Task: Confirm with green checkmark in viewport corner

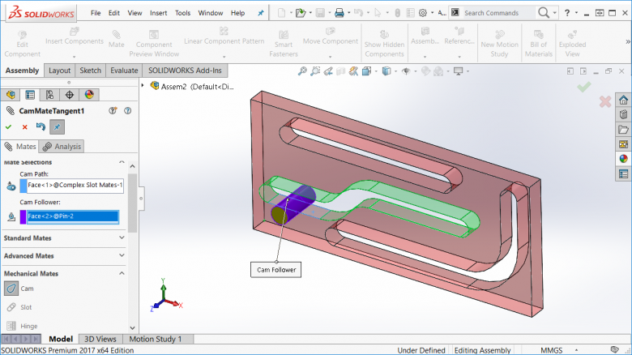Action: (583, 87)
